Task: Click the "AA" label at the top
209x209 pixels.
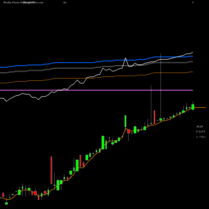Action: point(64,3)
